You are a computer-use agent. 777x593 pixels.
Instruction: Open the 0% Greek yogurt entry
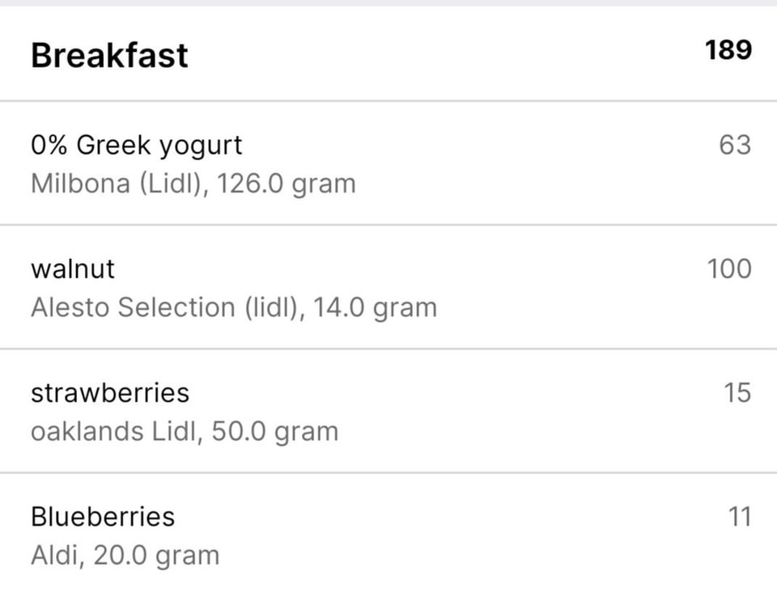point(136,146)
